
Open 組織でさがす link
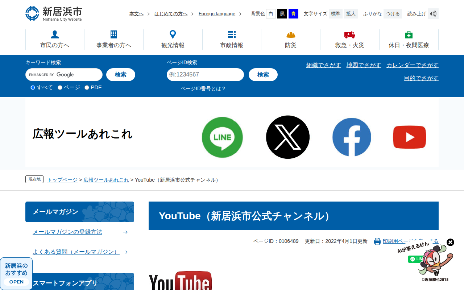[x=324, y=65]
